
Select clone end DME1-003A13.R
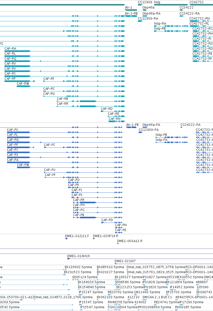[118, 244]
